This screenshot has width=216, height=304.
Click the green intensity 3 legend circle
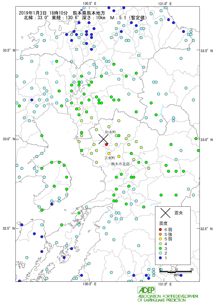[160, 248]
